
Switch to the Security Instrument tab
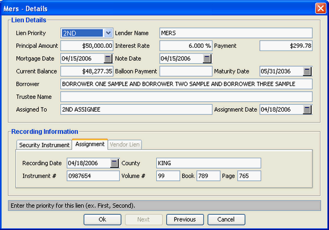44,145
